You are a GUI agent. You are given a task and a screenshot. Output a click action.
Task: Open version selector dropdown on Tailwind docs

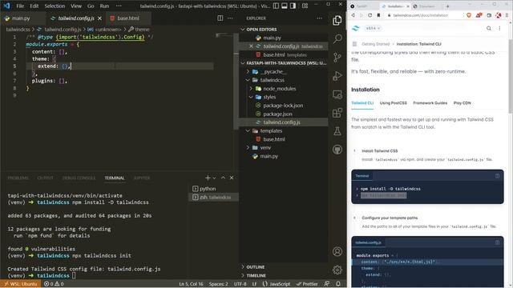374,29
